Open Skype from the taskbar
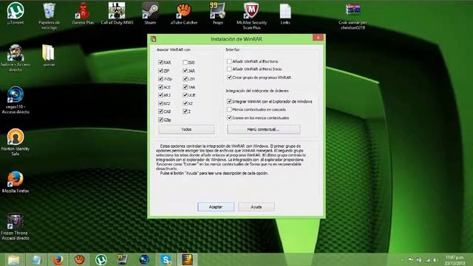Screen dimensions: 473x266 (x=166, y=259)
